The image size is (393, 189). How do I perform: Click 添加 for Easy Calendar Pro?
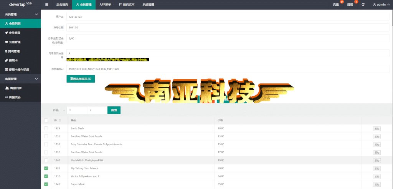[x=377, y=144]
